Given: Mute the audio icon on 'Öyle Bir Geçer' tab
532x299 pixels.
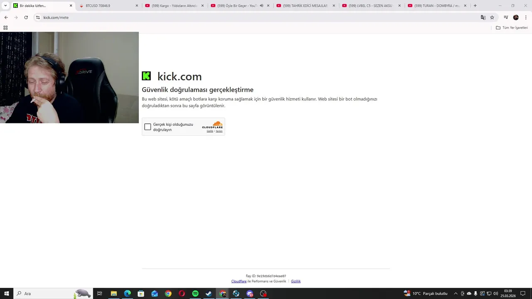Looking at the screenshot, I should pyautogui.click(x=261, y=6).
